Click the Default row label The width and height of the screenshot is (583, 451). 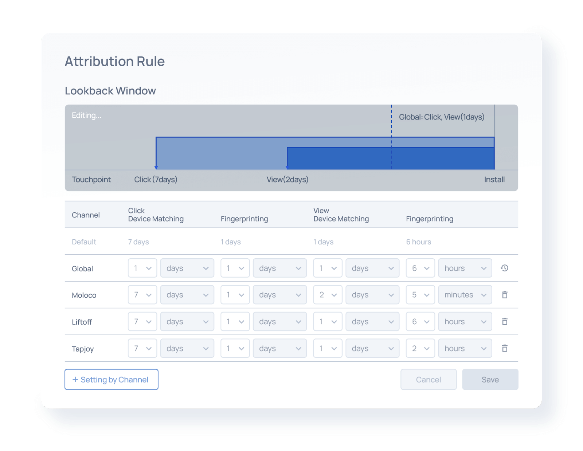(x=84, y=242)
